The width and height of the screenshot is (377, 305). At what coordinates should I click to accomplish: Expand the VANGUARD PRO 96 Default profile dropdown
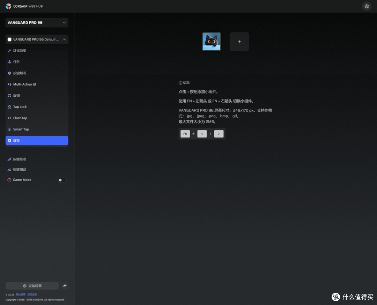(x=37, y=39)
